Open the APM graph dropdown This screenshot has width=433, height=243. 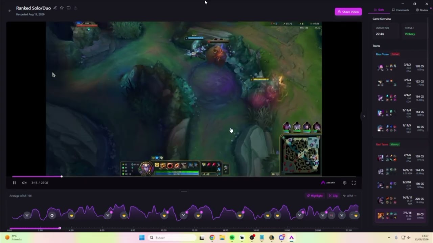pyautogui.click(x=349, y=196)
